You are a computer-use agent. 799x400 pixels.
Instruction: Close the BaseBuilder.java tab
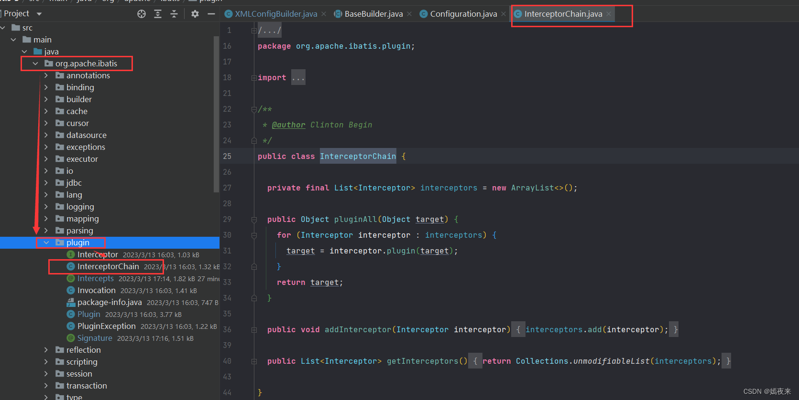point(409,14)
